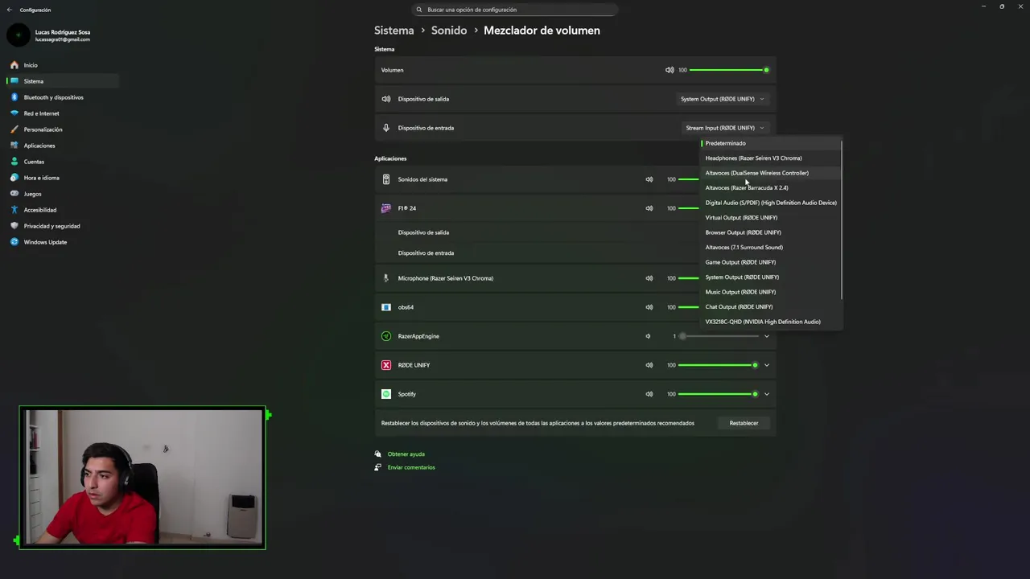Open Obtener ayuda link

click(x=406, y=454)
